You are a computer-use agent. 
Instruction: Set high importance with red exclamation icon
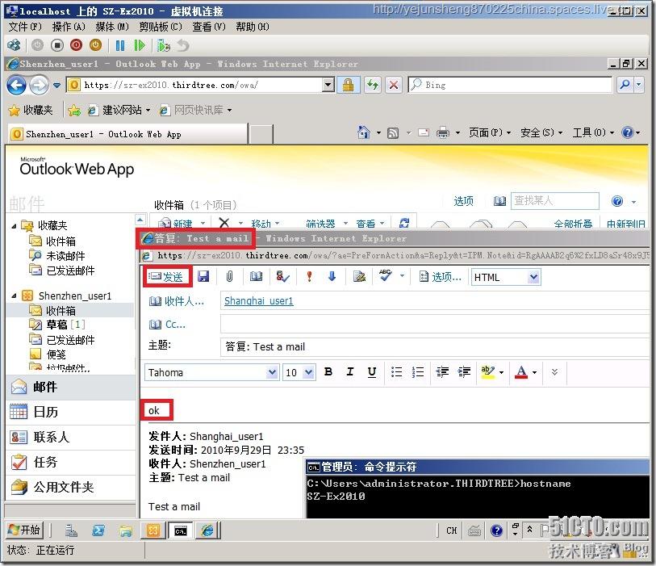click(x=309, y=276)
